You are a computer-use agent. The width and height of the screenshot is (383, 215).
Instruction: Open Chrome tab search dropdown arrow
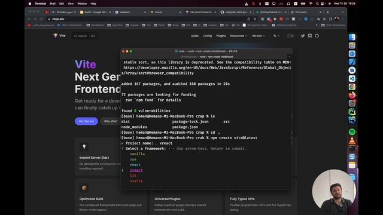click(343, 12)
